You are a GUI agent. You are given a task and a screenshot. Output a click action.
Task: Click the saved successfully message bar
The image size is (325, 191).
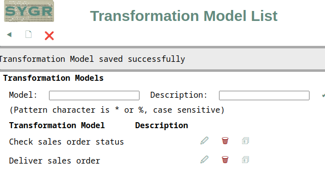point(162,59)
